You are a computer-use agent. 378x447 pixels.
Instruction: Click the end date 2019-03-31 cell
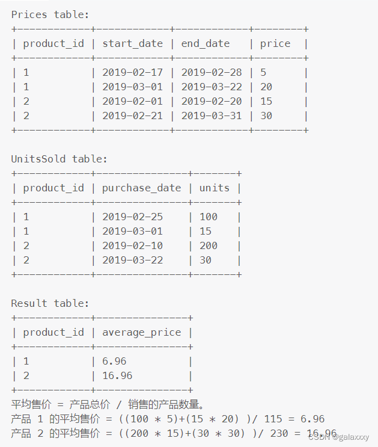pyautogui.click(x=212, y=116)
